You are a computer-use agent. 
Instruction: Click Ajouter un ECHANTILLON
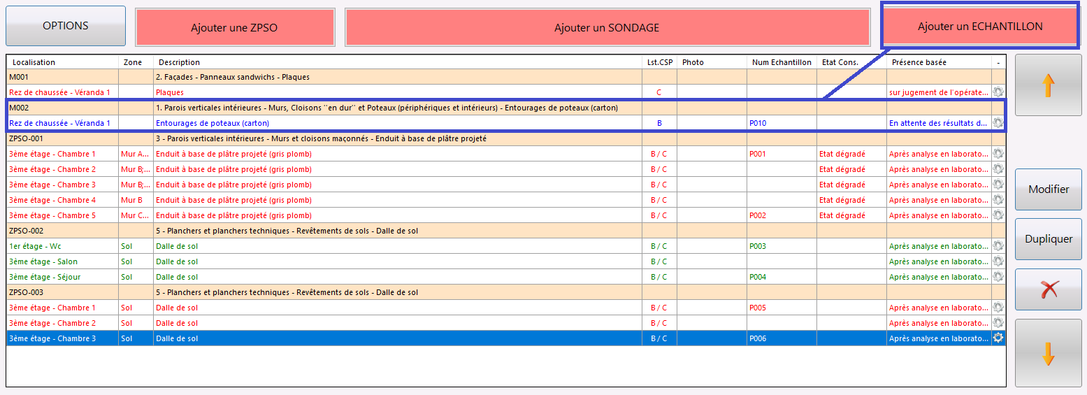[x=980, y=27]
